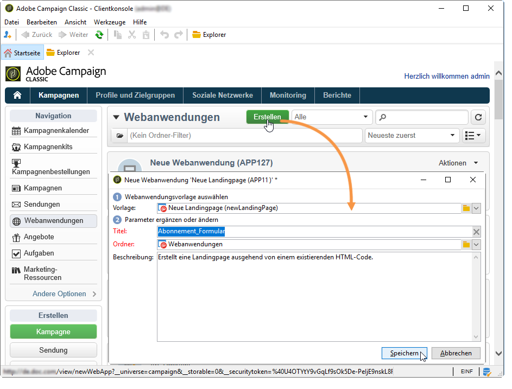Expand Andere Optionen
Viewport: 512px width, 389px height.
click(x=64, y=294)
